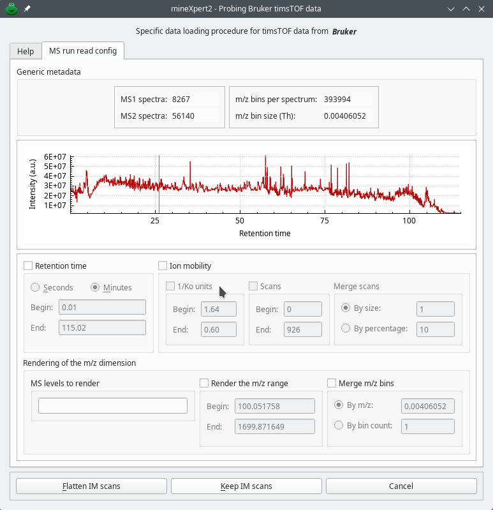Tick the Merge m/z bins checkbox

point(332,383)
